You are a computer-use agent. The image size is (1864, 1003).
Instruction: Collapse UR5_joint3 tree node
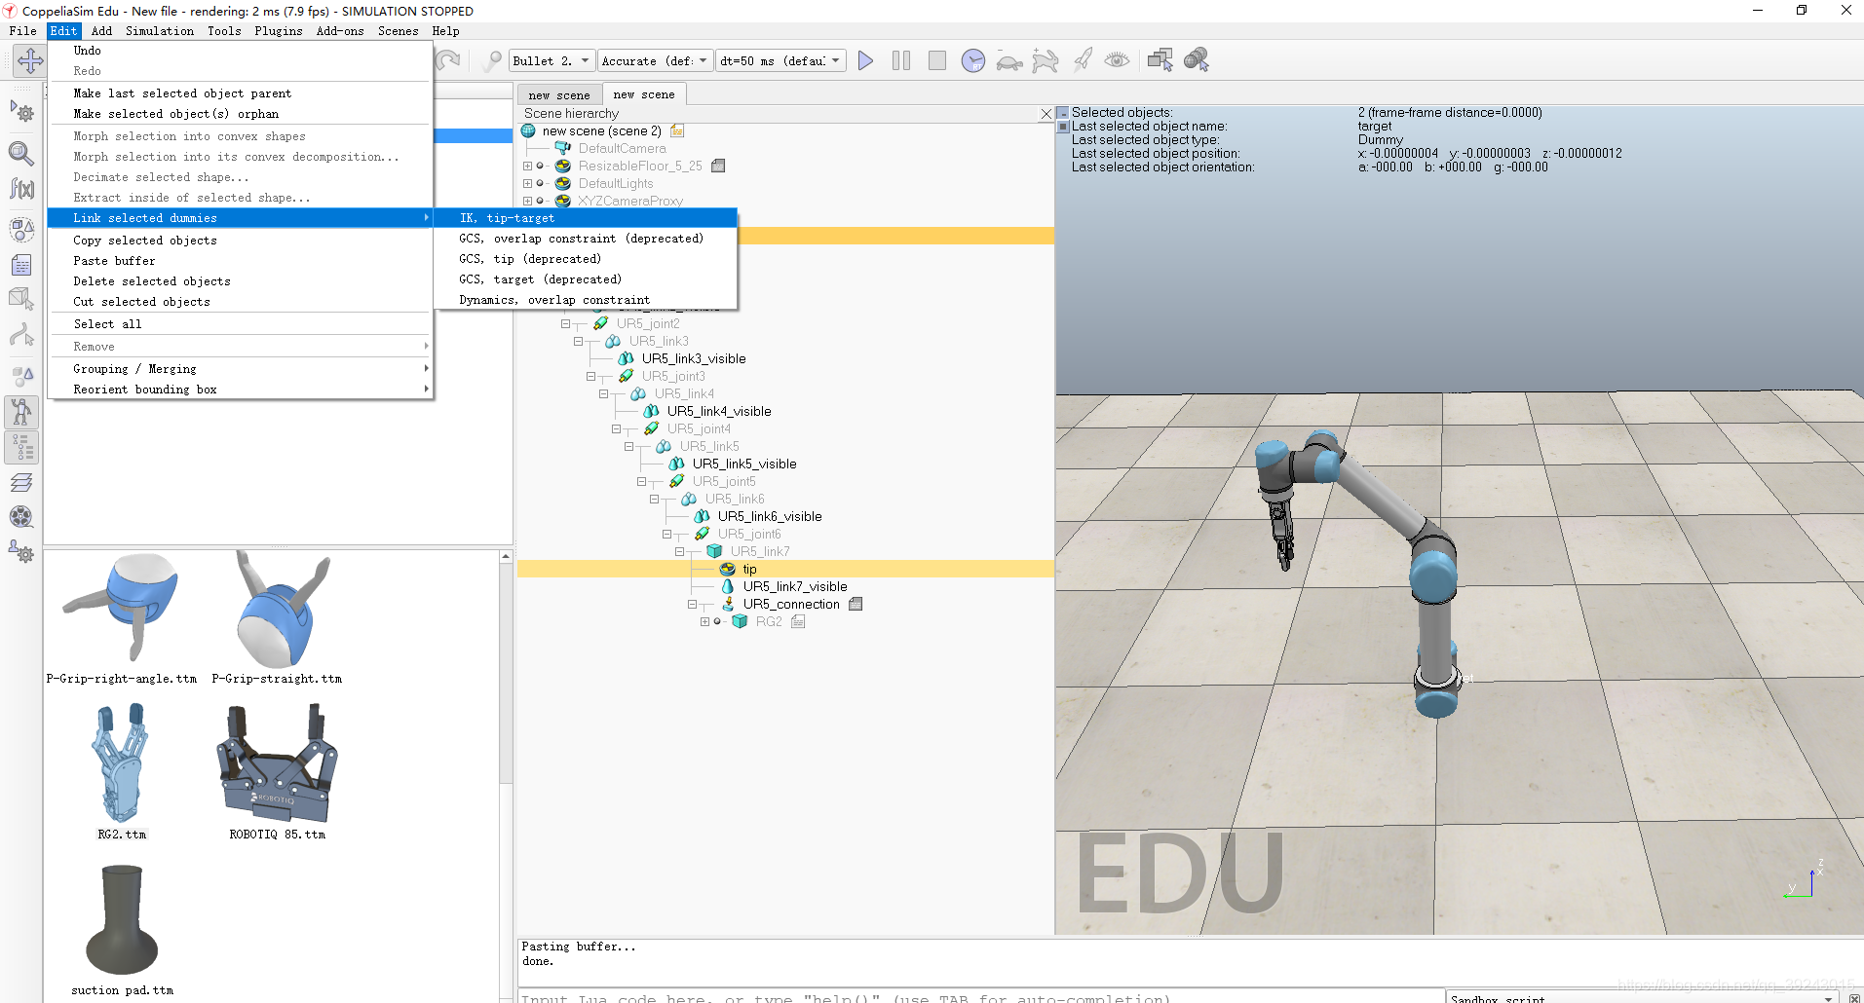590,376
